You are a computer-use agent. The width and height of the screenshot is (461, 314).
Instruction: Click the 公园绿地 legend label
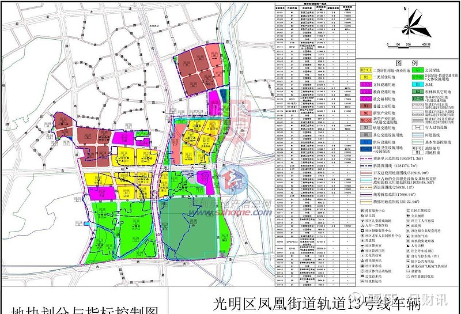tap(432, 70)
